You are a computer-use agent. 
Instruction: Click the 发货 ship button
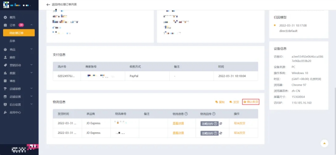tap(234, 102)
